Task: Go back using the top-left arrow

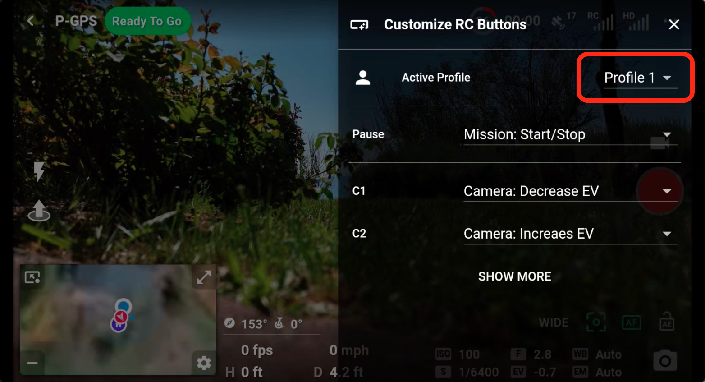Action: click(x=30, y=21)
